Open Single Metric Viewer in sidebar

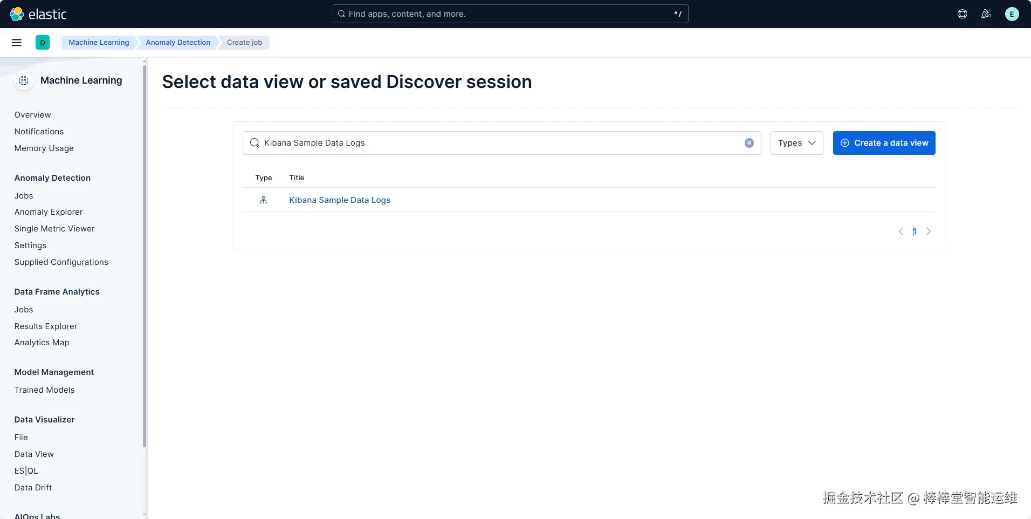click(54, 229)
